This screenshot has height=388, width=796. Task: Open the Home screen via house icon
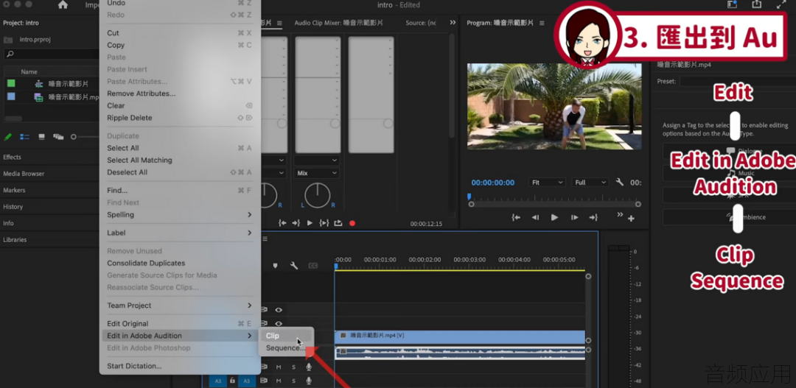[x=63, y=5]
